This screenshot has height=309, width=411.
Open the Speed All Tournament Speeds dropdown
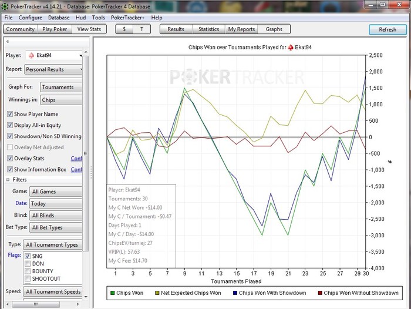coord(52,292)
